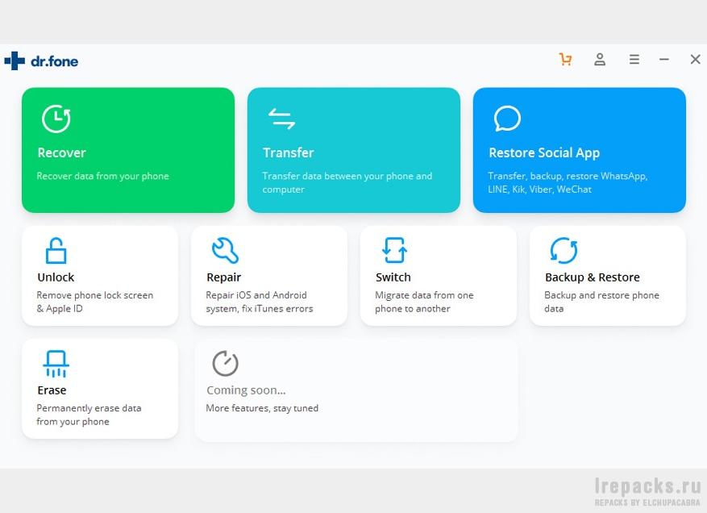Open the user account profile icon
The image size is (707, 513).
tap(600, 60)
